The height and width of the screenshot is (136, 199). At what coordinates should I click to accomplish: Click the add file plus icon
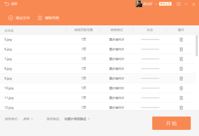pyautogui.click(x=11, y=18)
